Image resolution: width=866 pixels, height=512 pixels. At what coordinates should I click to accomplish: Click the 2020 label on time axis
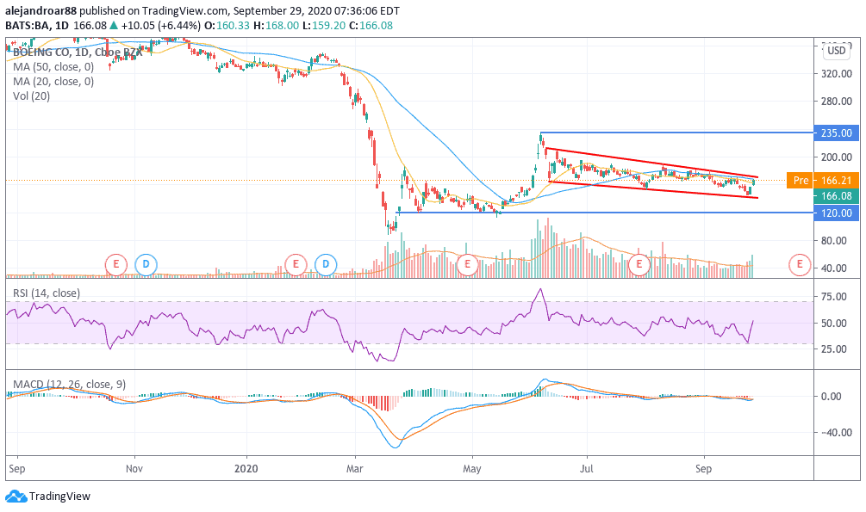[246, 469]
